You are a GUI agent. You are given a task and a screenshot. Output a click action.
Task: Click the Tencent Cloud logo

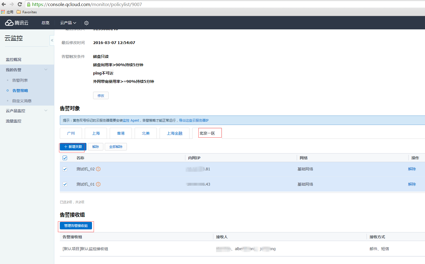click(17, 23)
